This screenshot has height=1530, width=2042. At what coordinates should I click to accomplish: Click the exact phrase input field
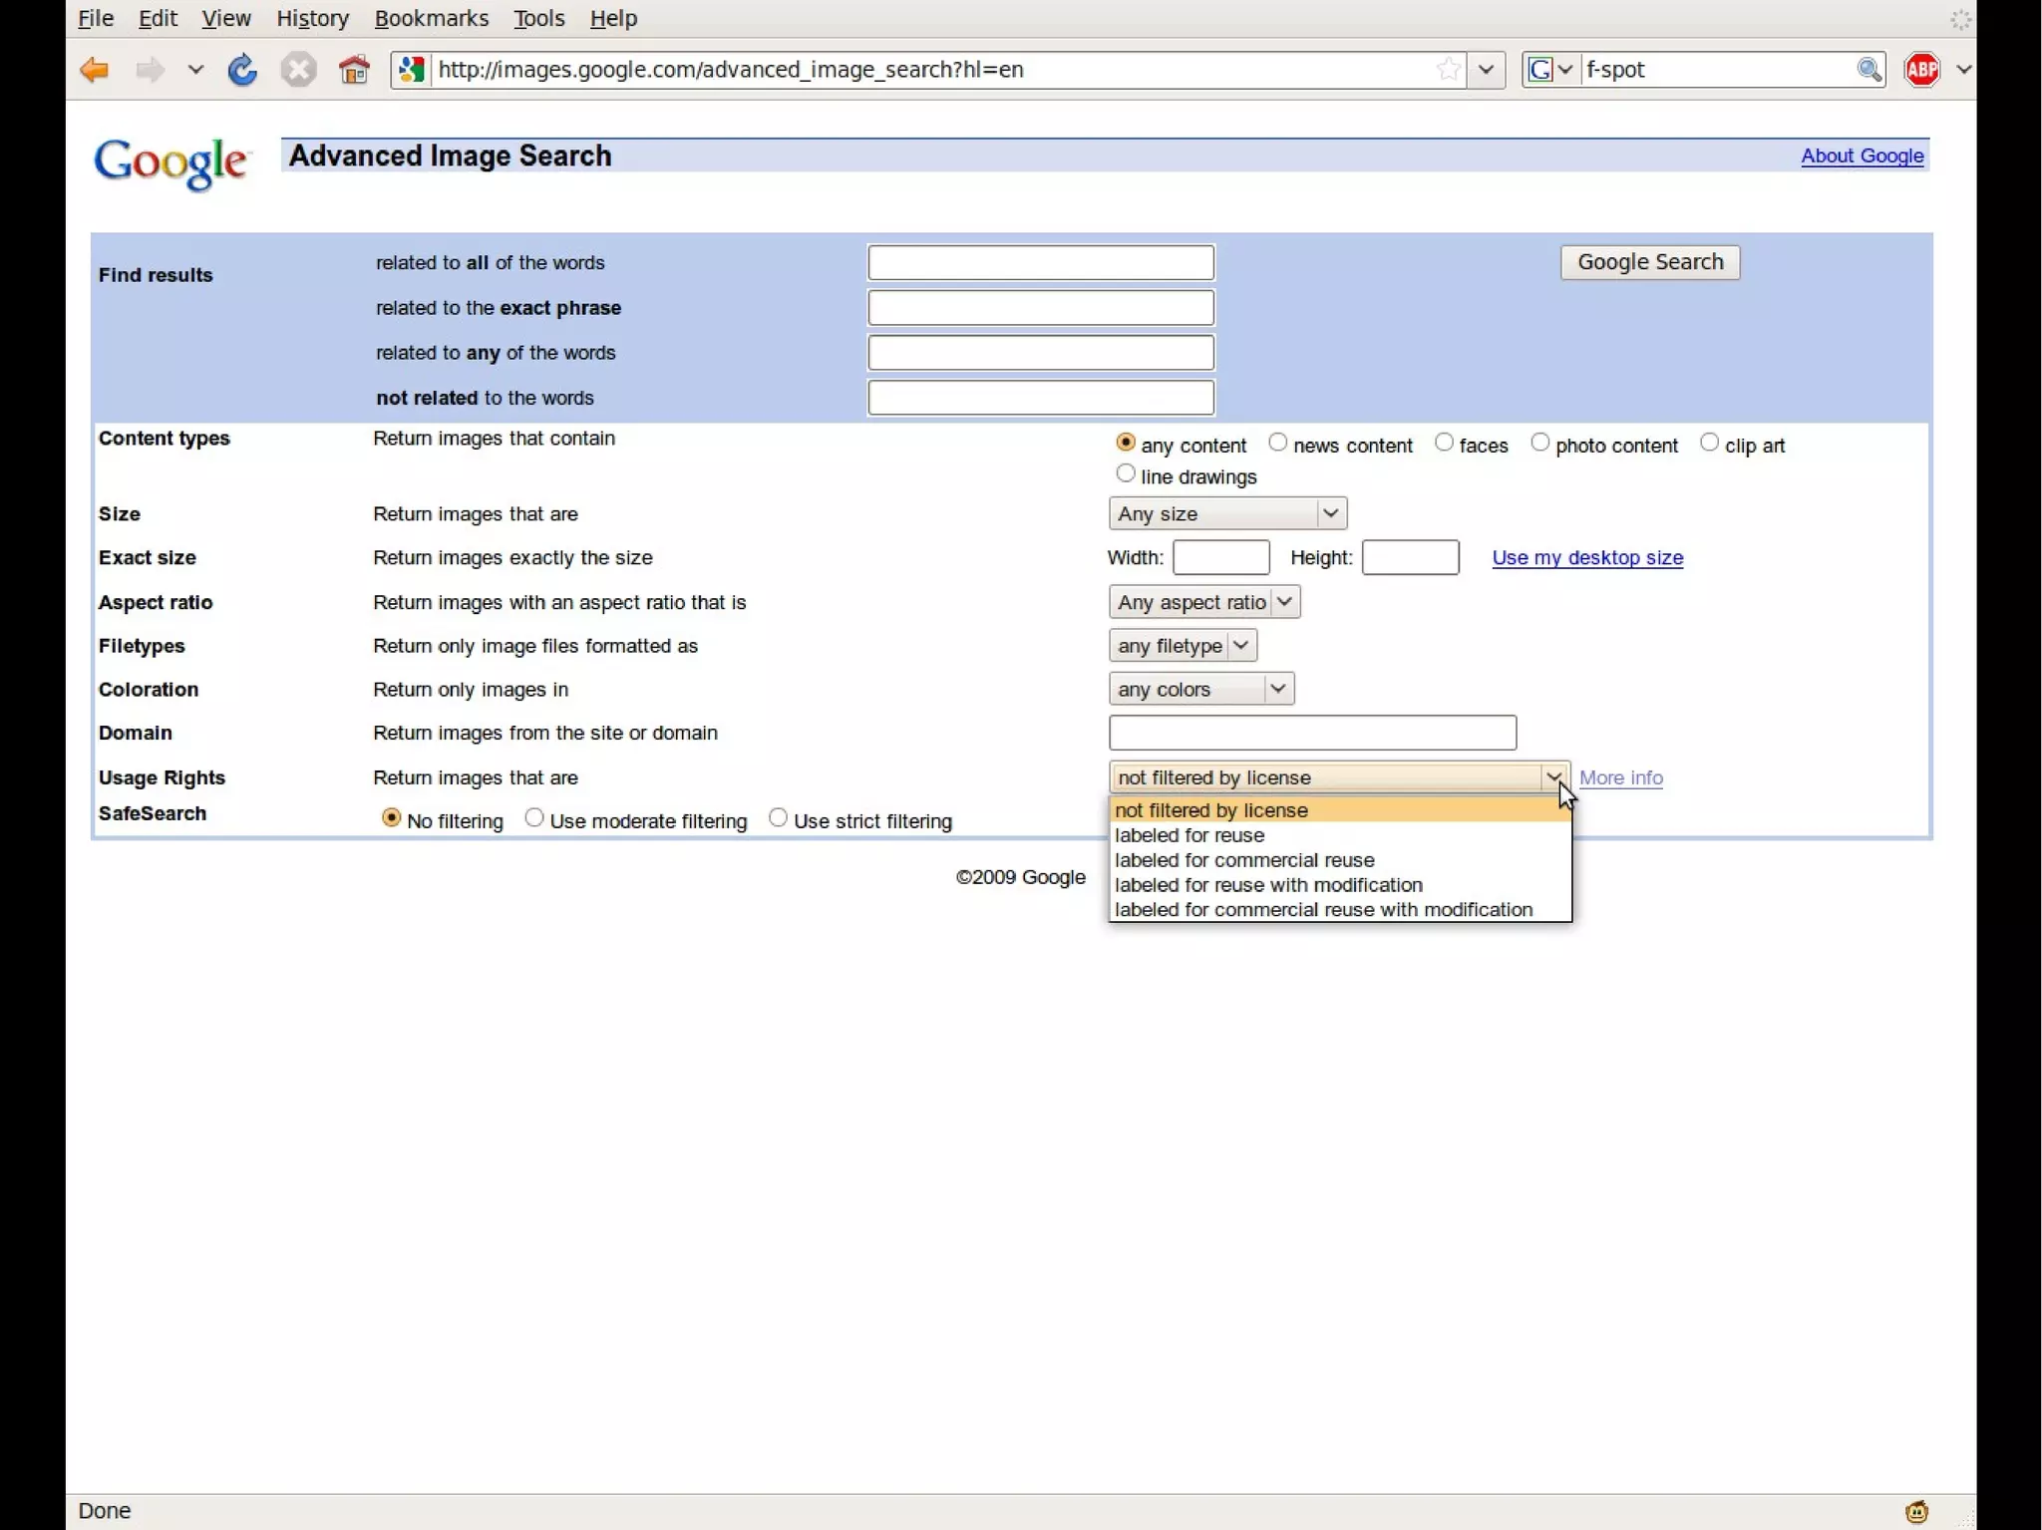click(x=1041, y=308)
